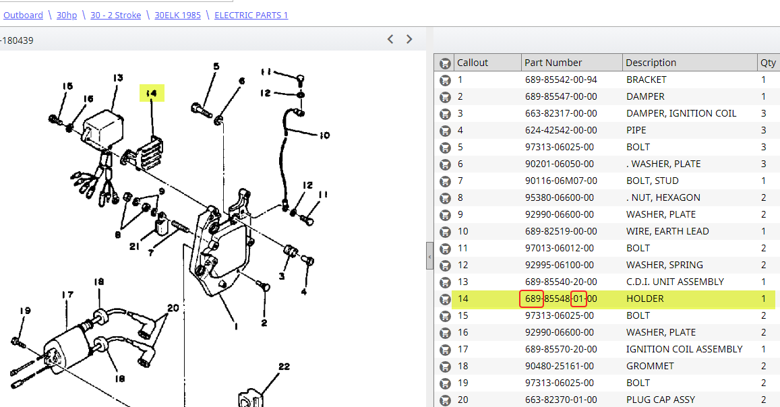Click cart icon for C.D.I. UNIT ASSEMBLY
Image resolution: width=780 pixels, height=407 pixels.
[x=445, y=282]
